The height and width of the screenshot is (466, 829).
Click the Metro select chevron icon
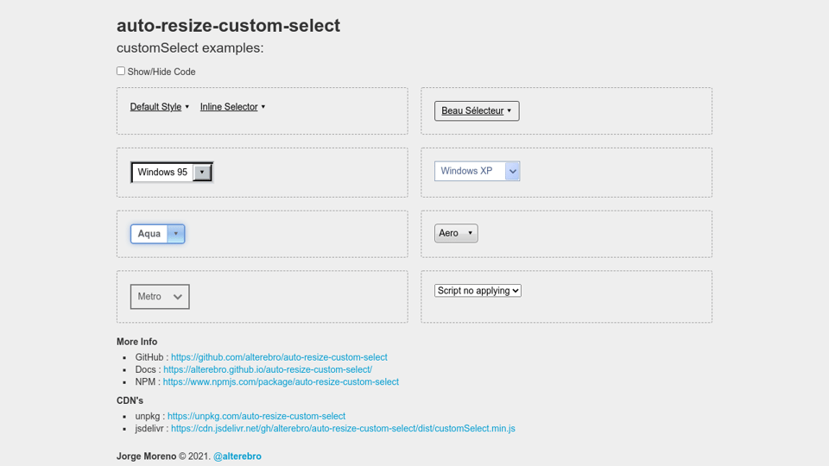pos(178,297)
